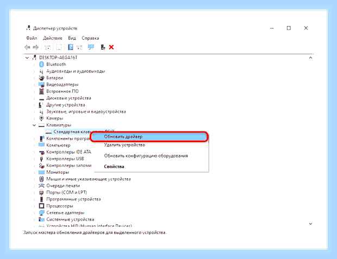Choose Обновить конфигурацию оборудования menu entry
Viewport: 337px width, 259px height.
point(151,156)
